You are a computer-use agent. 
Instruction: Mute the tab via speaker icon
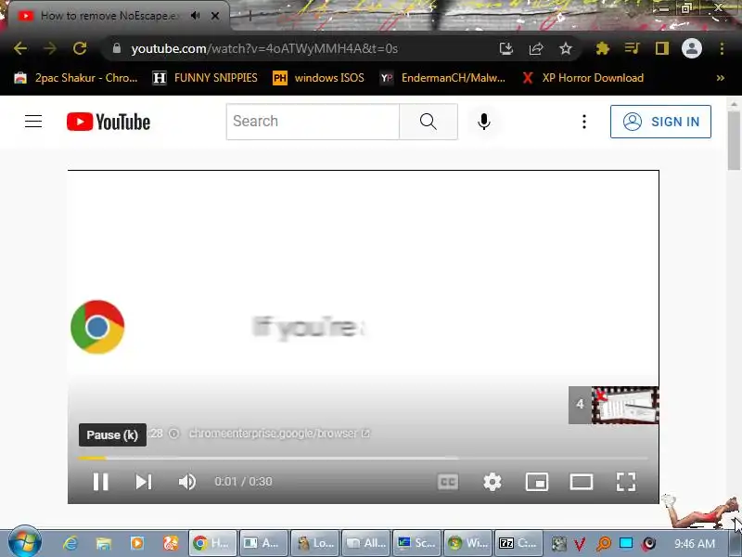(x=195, y=16)
